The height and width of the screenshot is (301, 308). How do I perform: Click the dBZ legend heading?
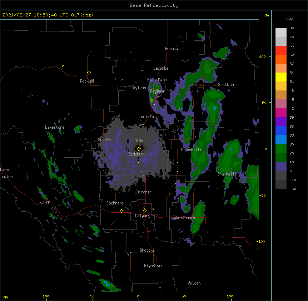pyautogui.click(x=289, y=19)
